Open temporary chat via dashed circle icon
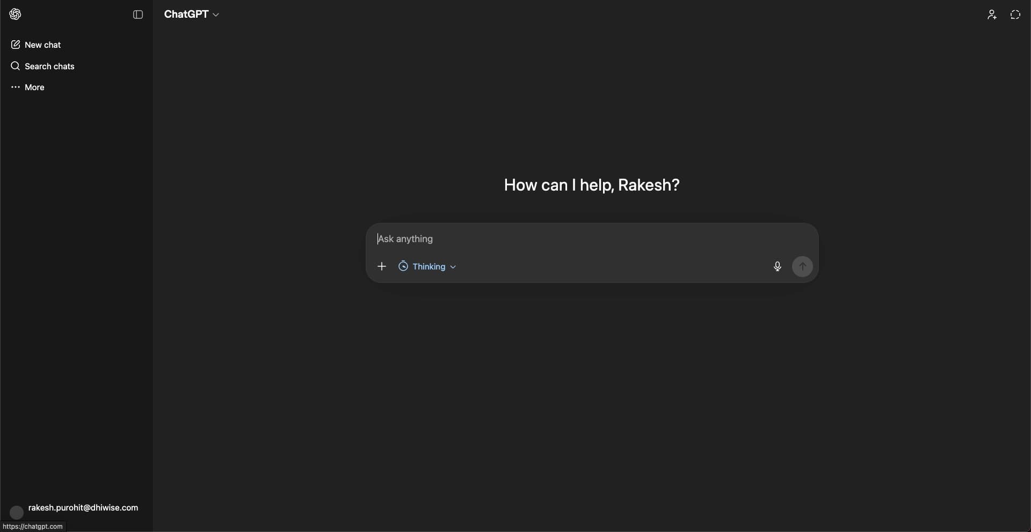Screen dimensions: 1031x532 pyautogui.click(x=1015, y=14)
